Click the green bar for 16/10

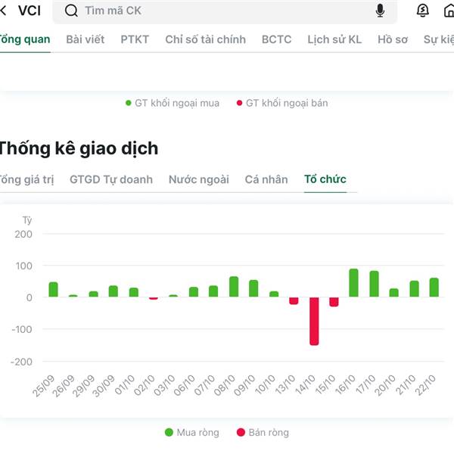point(353,283)
